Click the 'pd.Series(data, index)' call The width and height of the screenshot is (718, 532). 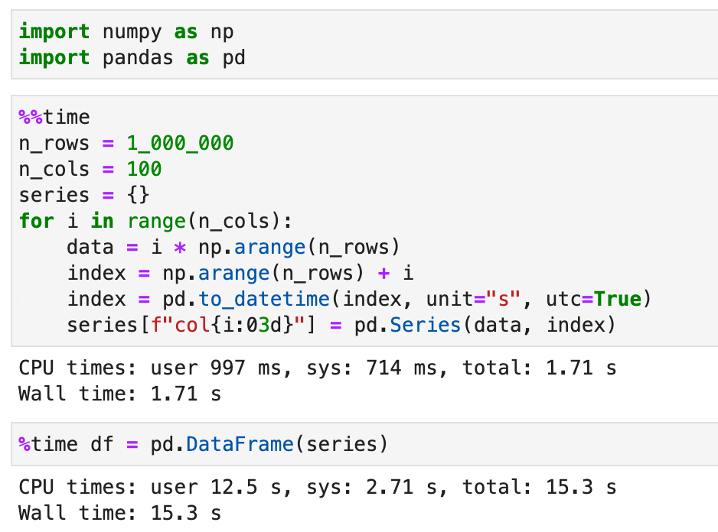(x=485, y=325)
